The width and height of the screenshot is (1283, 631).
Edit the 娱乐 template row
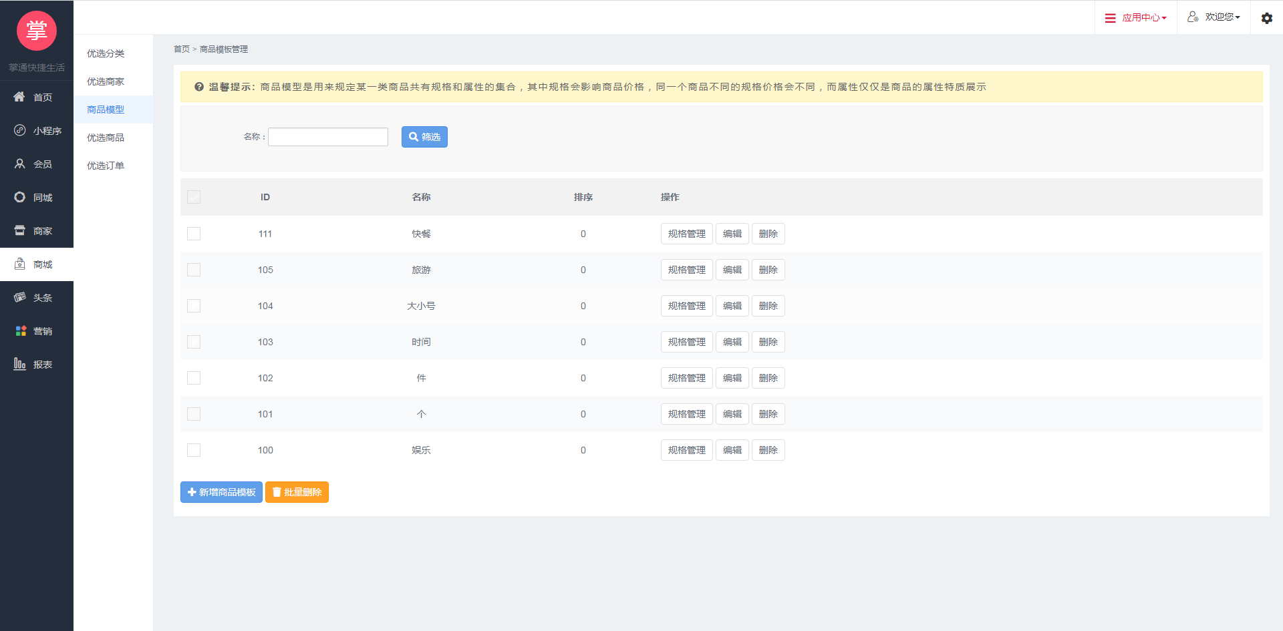point(732,450)
